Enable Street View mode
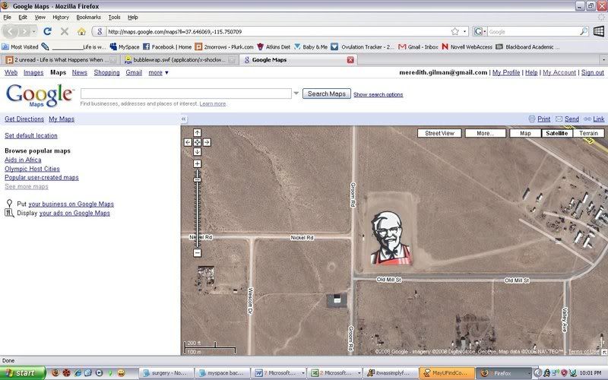Viewport: 608px width, 380px height. point(439,133)
